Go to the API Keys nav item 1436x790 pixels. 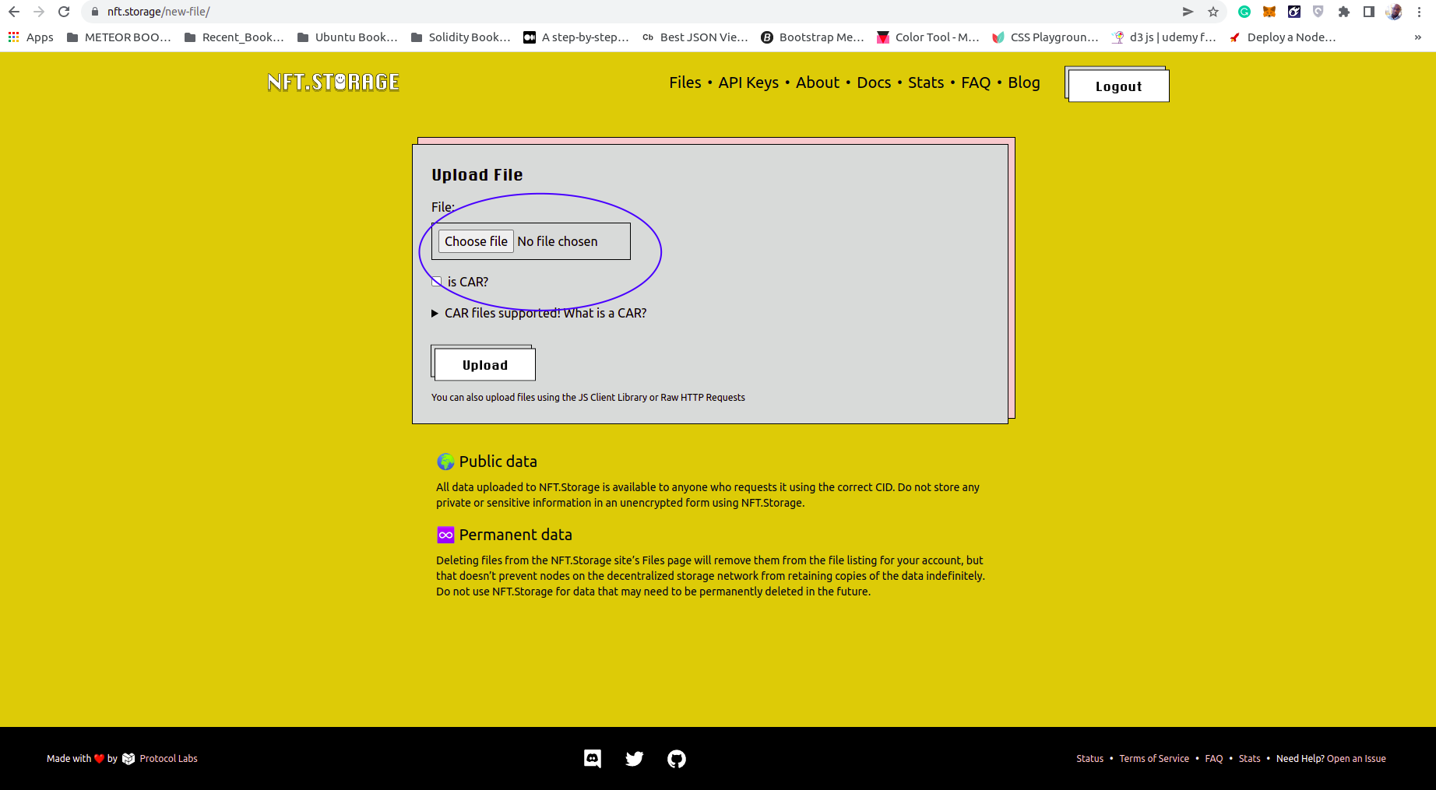click(748, 83)
